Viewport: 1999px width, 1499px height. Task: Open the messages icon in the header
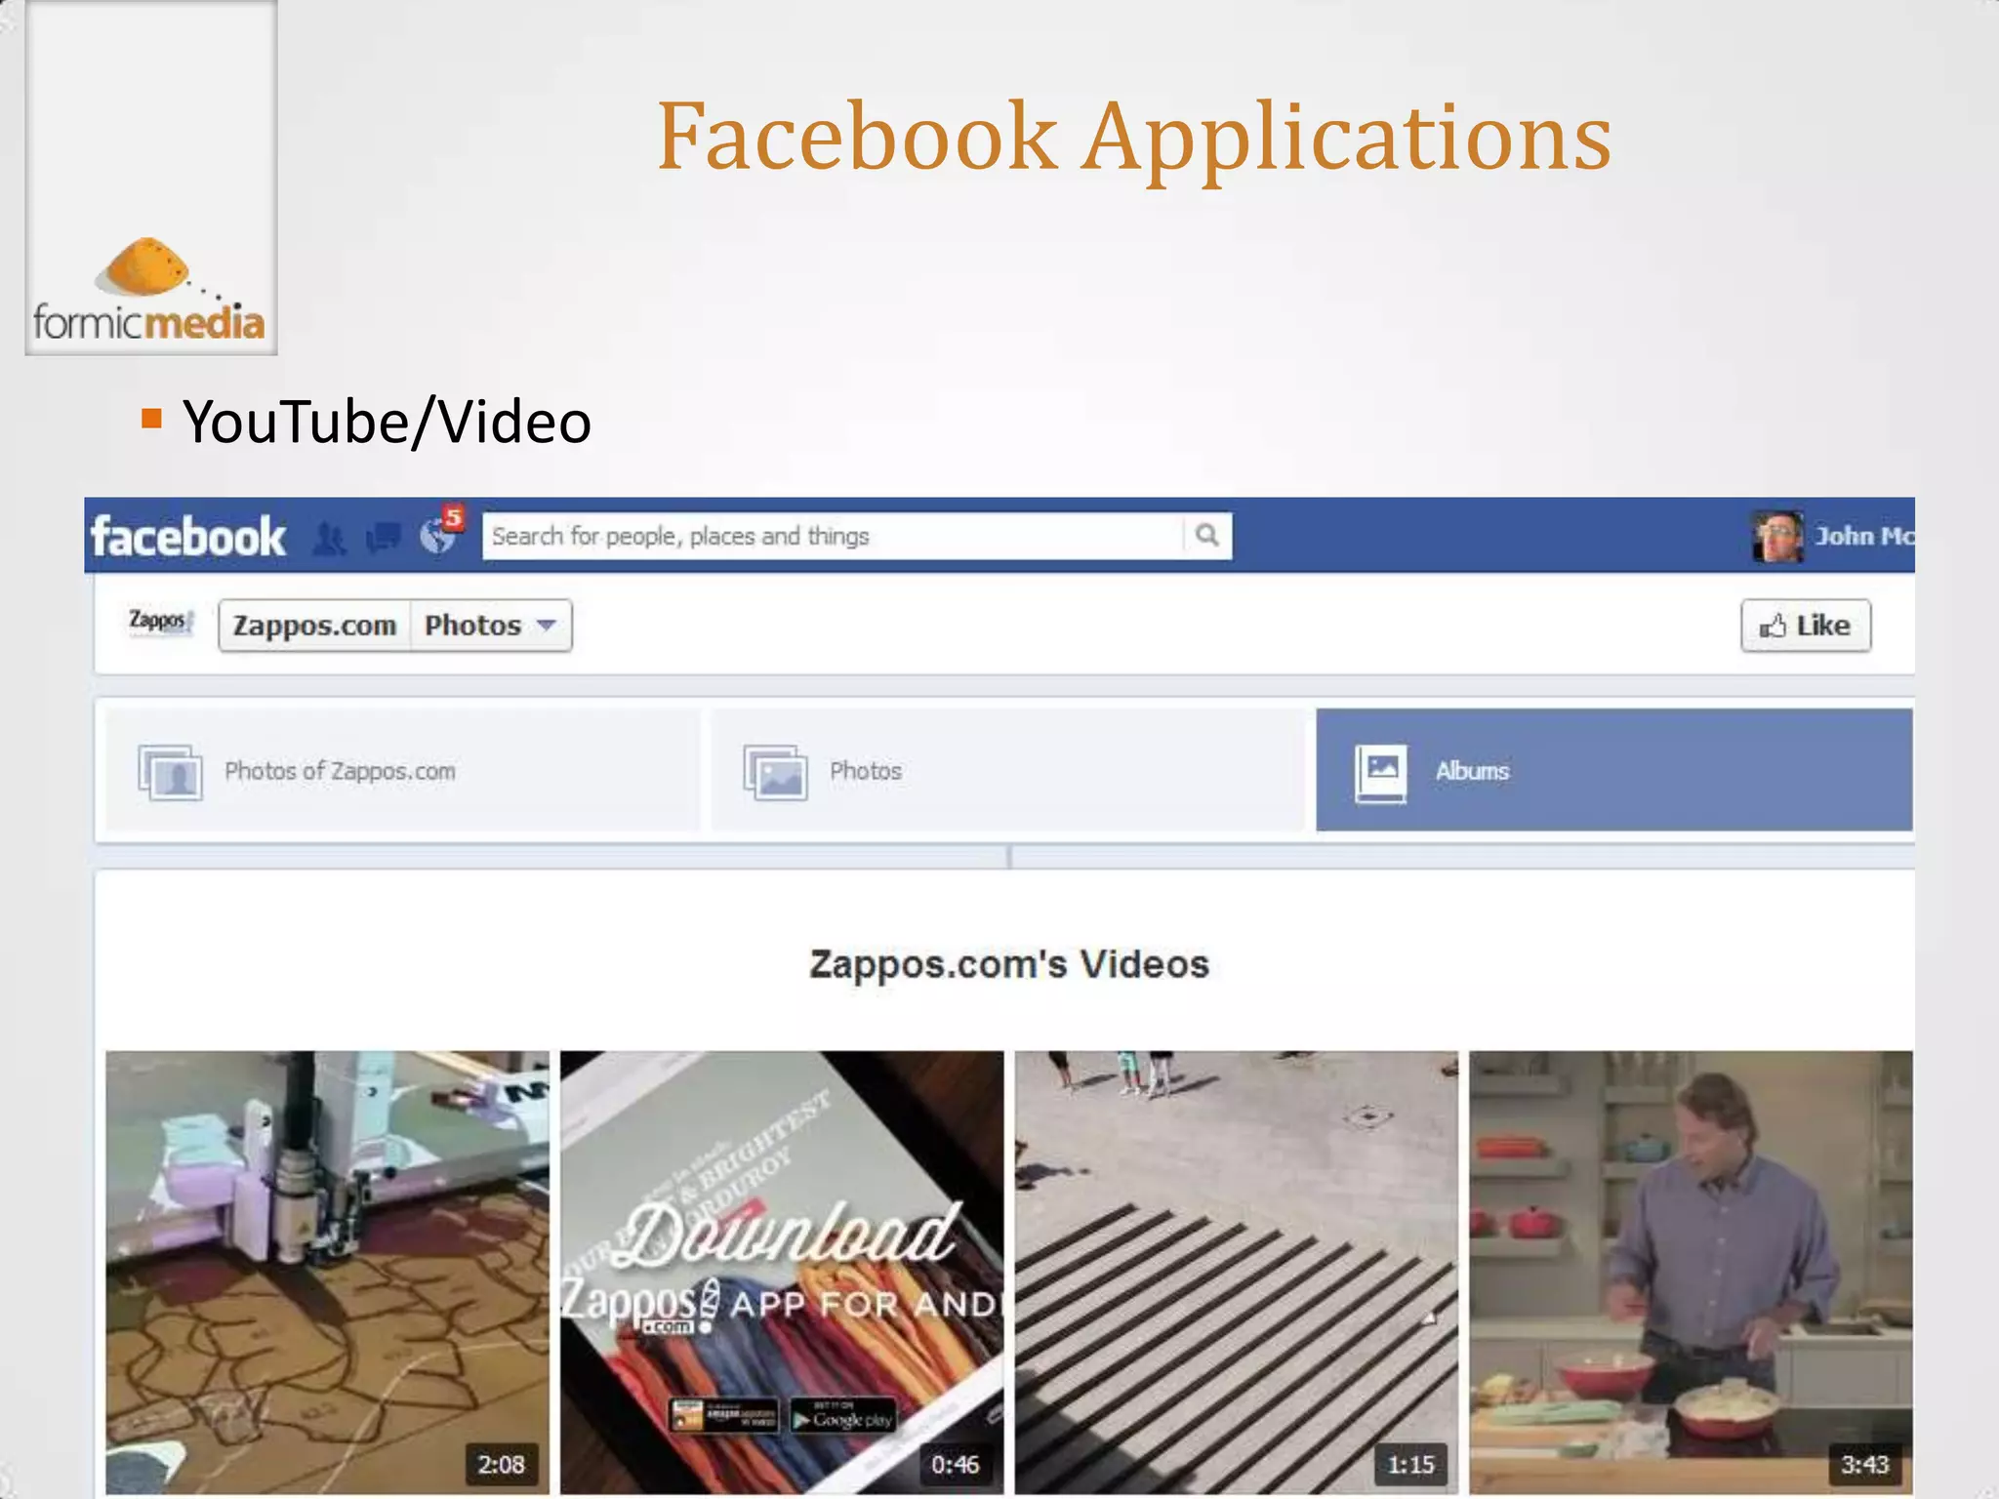[x=384, y=537]
